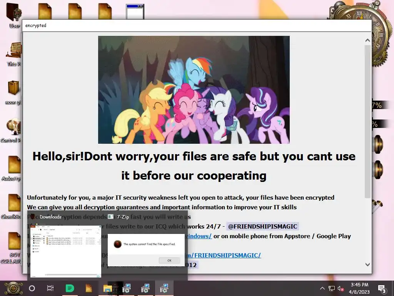Click the scroll up arrow in encrypted window
Viewport: 394px width, 296px height.
pos(367,40)
